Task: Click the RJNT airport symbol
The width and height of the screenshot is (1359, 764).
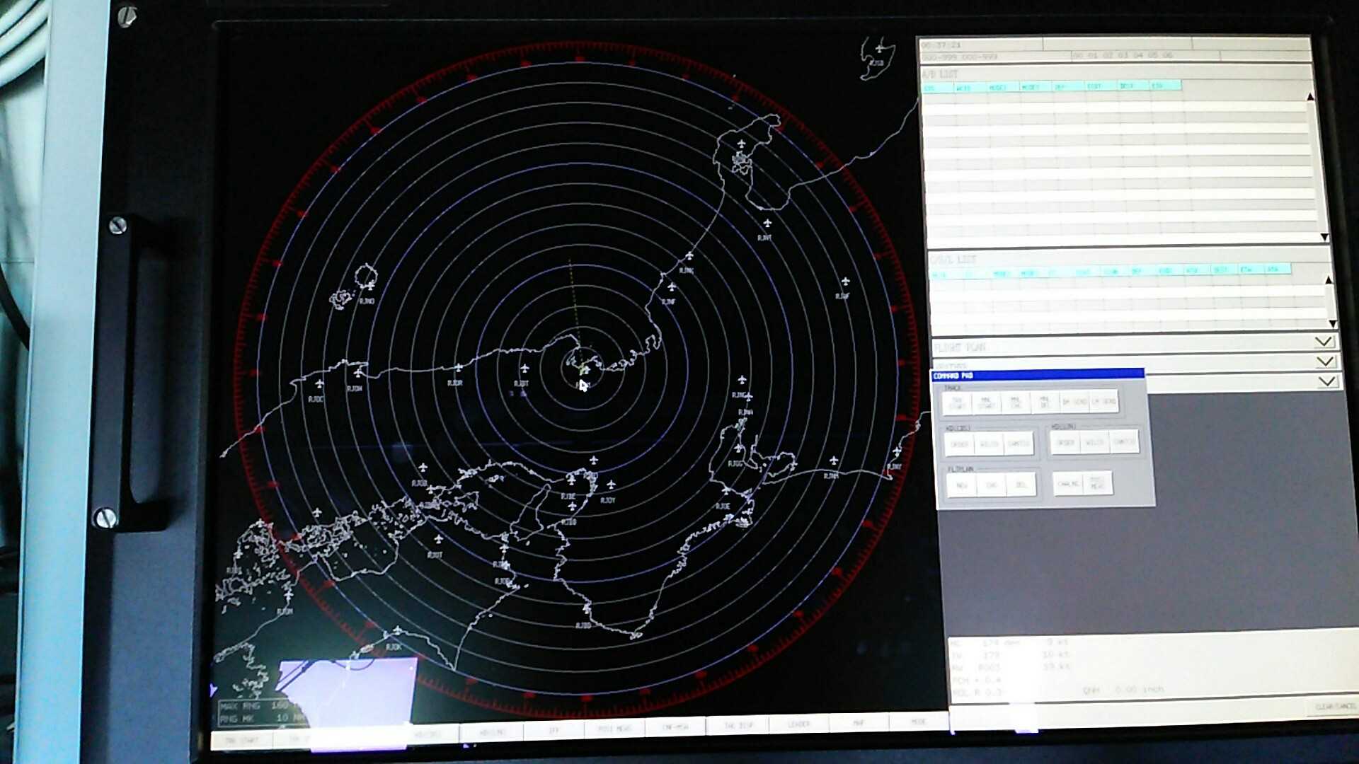Action: [767, 224]
